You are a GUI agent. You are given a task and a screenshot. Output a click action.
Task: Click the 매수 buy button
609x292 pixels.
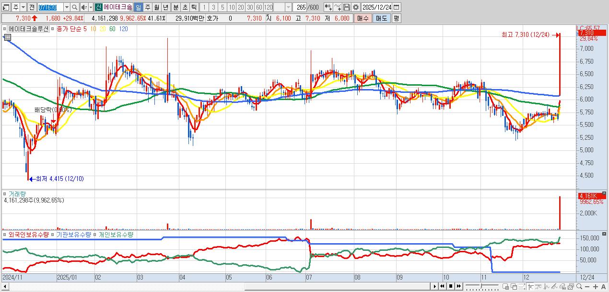(363, 18)
